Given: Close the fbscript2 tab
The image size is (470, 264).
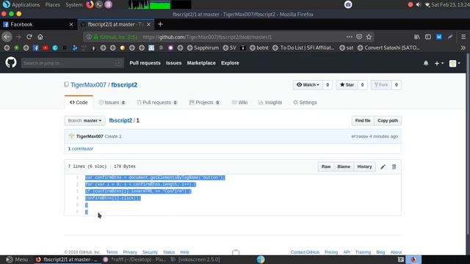Looking at the screenshot, I should [148, 24].
